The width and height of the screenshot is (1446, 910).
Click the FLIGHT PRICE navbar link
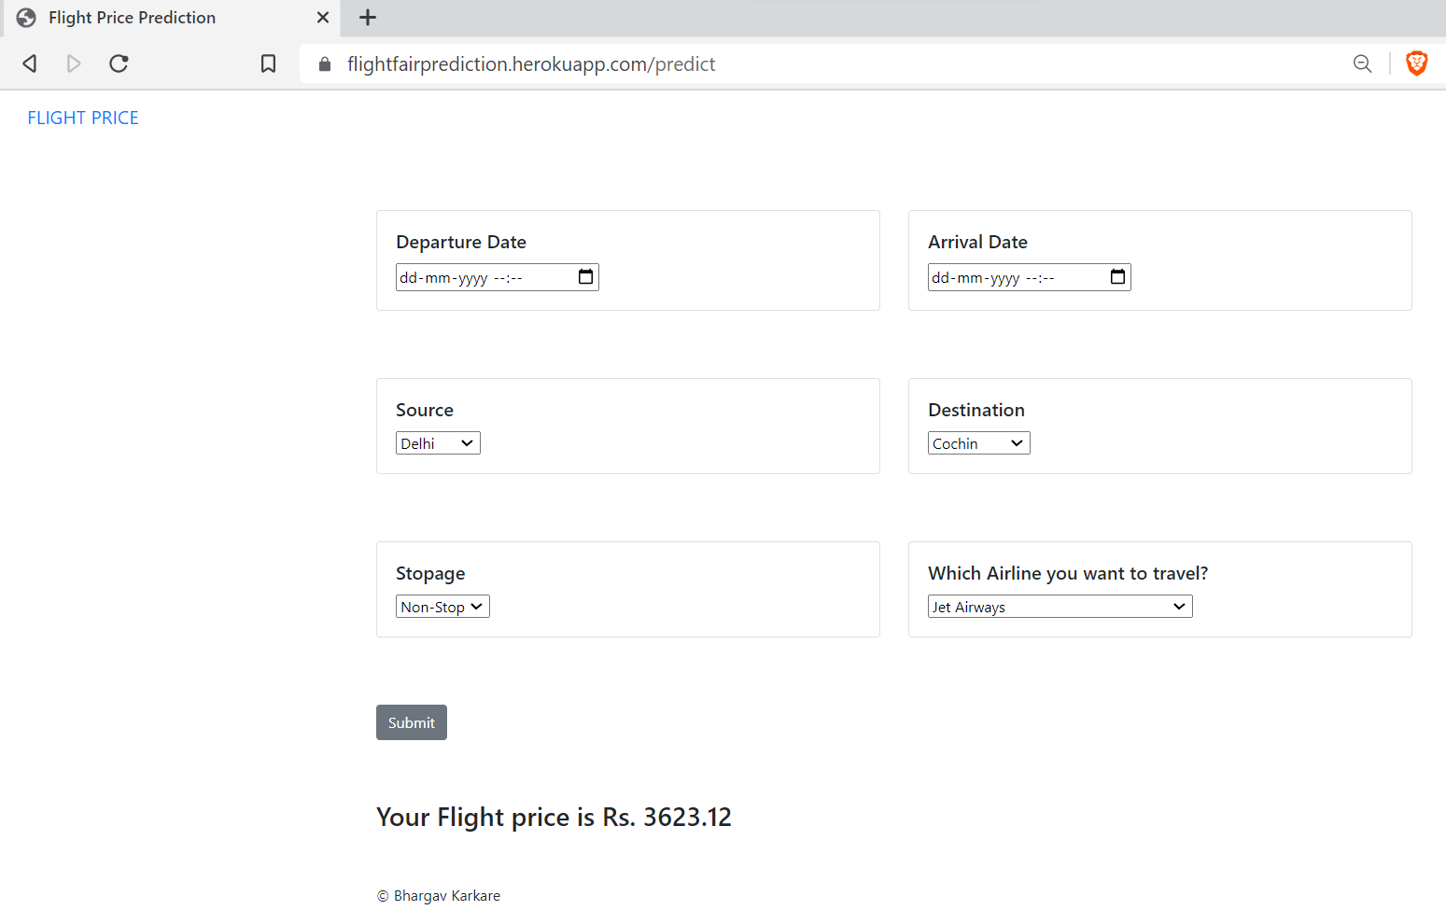[x=82, y=117]
